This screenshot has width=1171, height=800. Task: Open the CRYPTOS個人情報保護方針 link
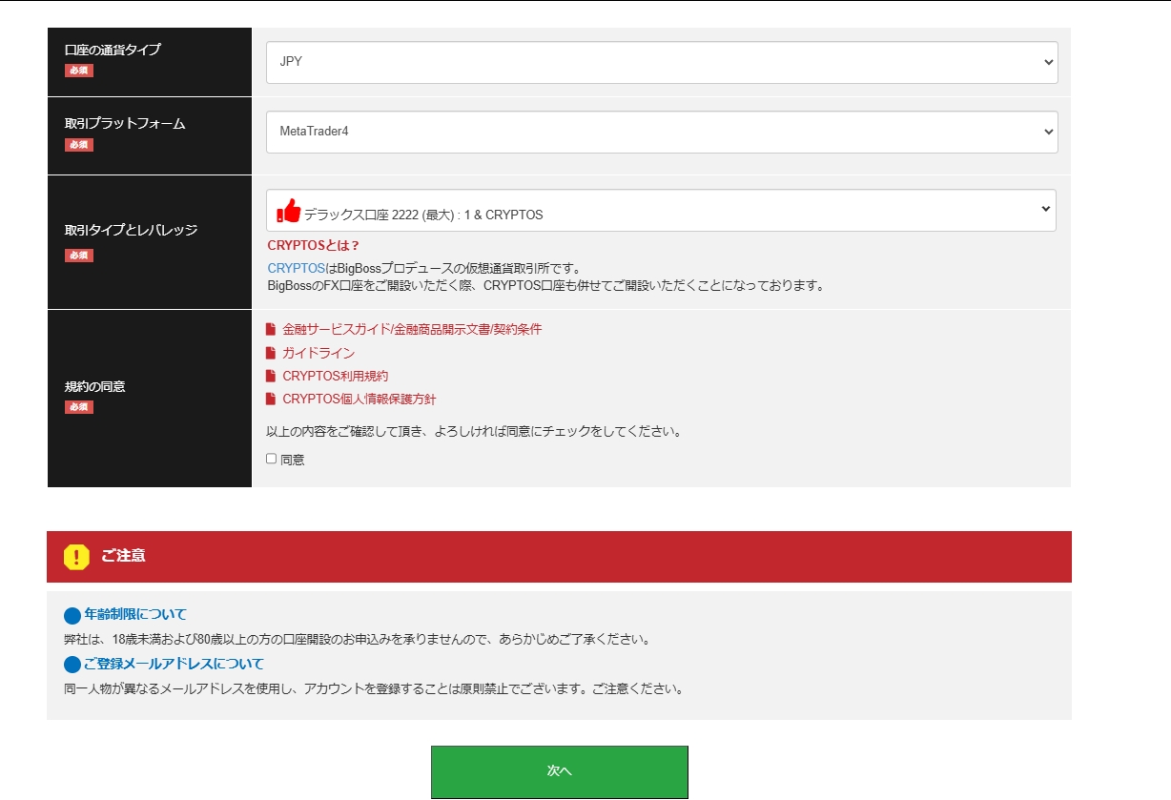click(360, 399)
